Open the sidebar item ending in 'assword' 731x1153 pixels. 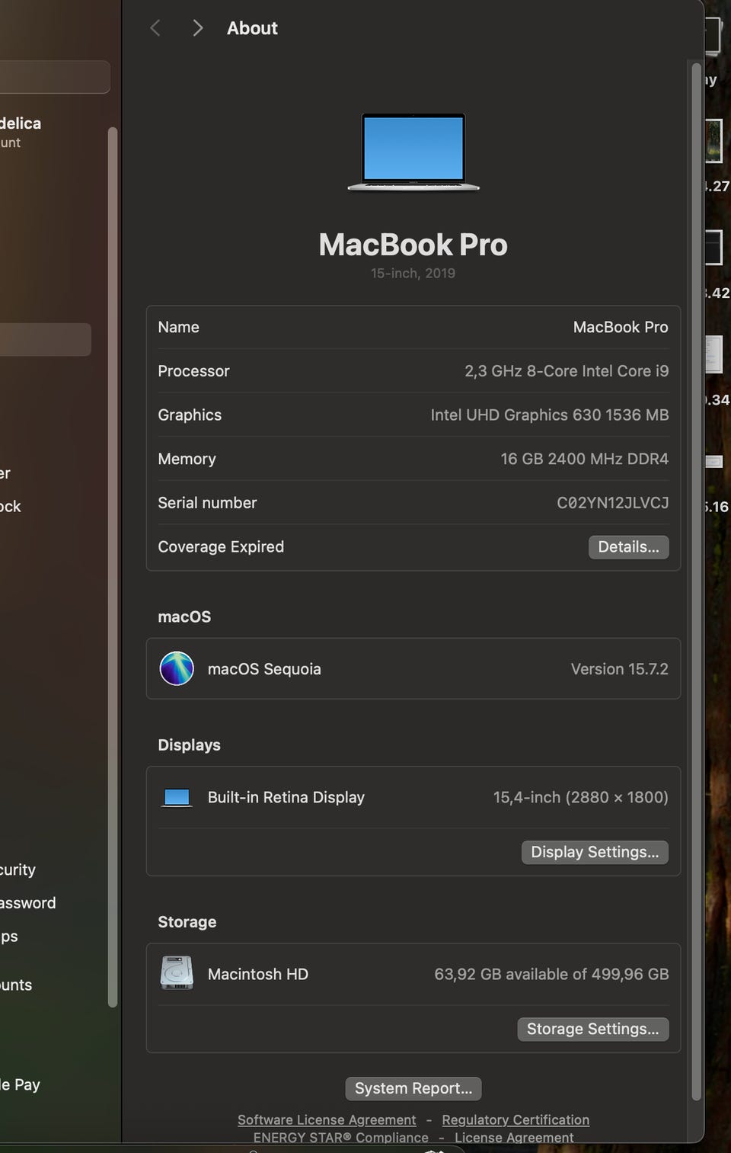coord(28,903)
